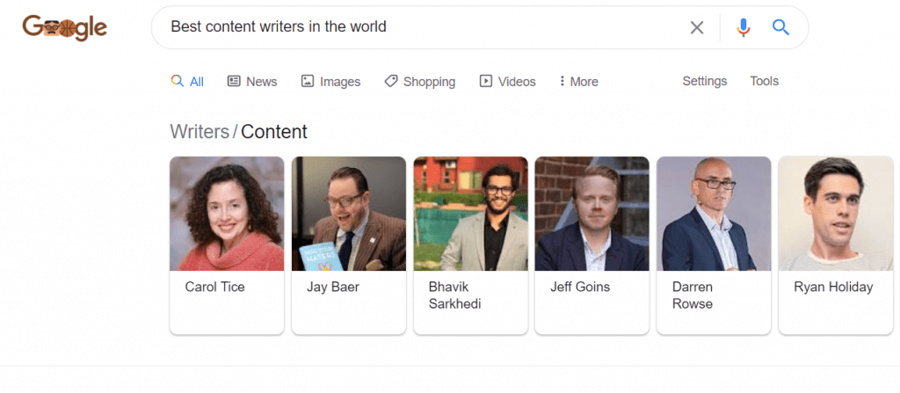The image size is (900, 393).
Task: Switch to the All results tab
Action: click(187, 82)
